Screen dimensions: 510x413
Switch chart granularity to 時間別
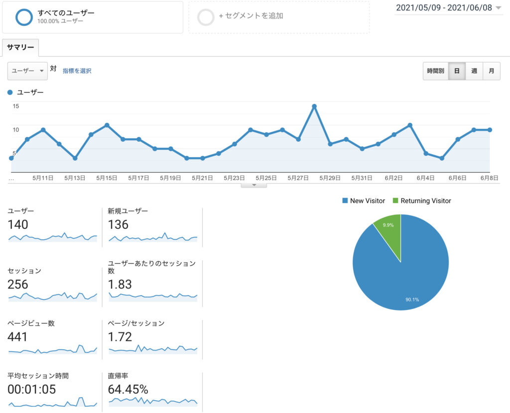click(x=435, y=71)
